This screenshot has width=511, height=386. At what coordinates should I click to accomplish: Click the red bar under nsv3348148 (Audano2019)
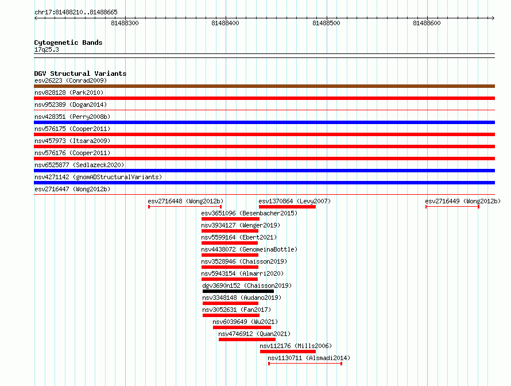click(x=230, y=303)
